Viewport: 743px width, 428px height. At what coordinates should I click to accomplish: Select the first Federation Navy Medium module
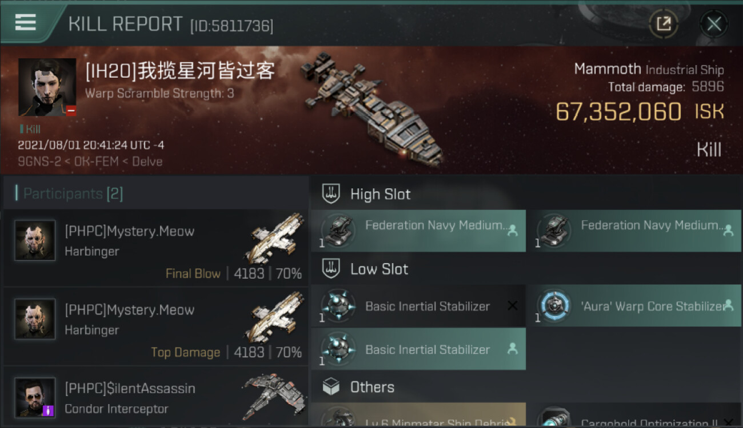click(x=418, y=231)
